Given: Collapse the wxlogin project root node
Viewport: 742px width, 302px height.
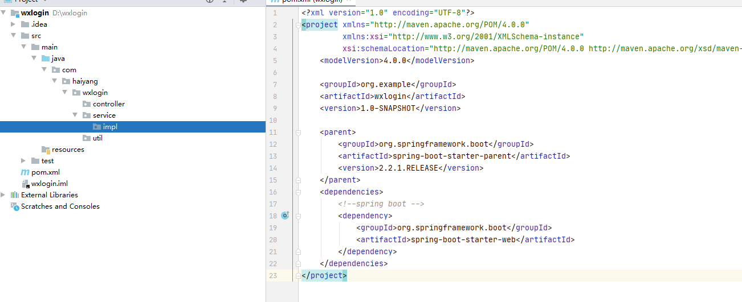Looking at the screenshot, I should pyautogui.click(x=4, y=13).
